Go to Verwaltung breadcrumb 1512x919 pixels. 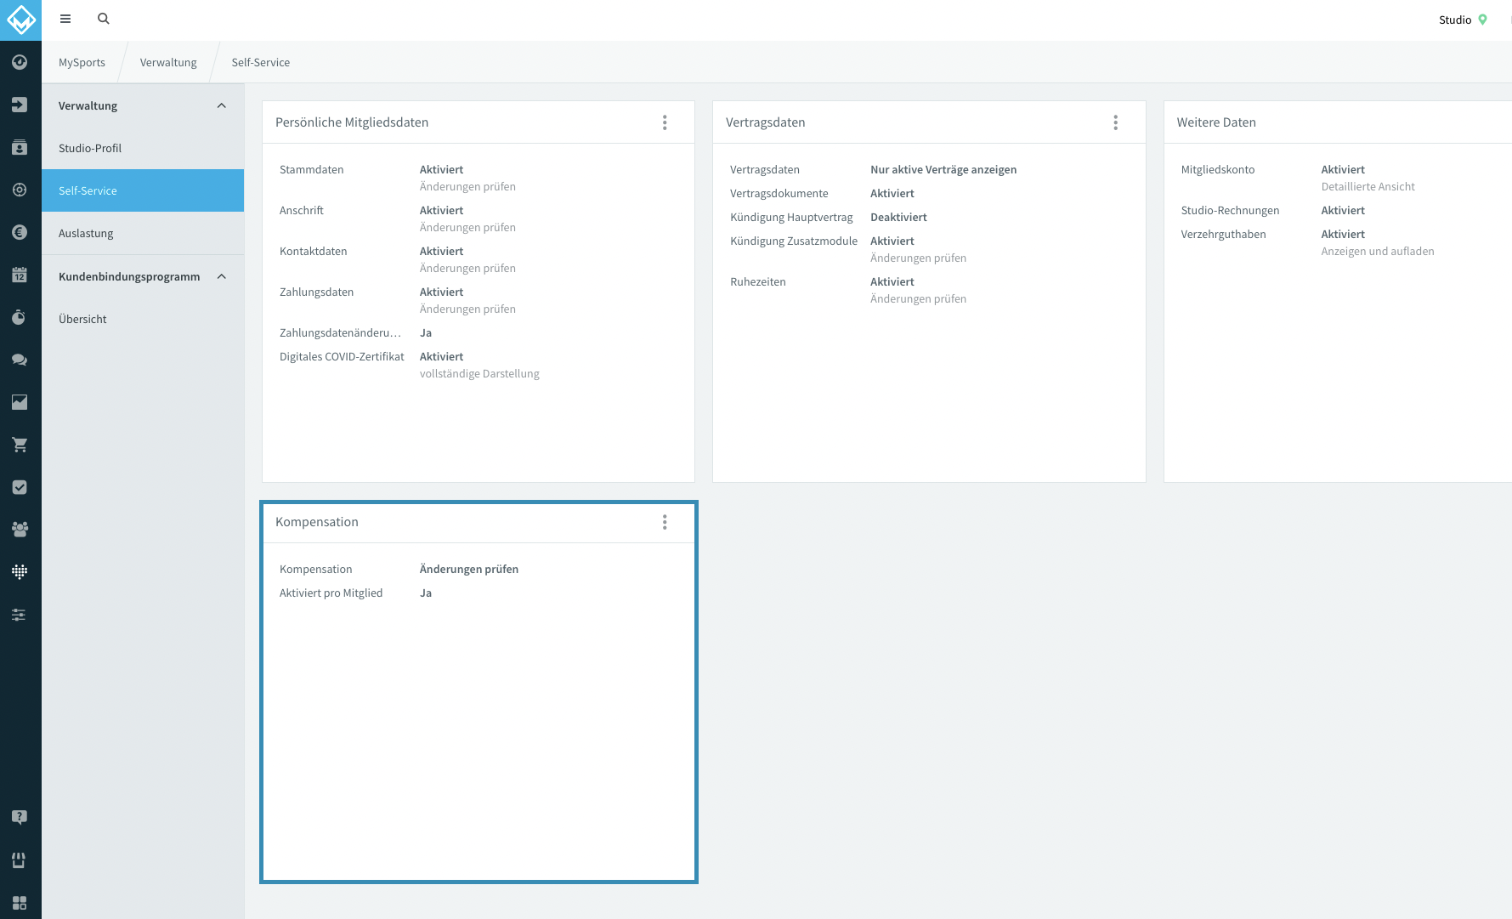coord(168,62)
